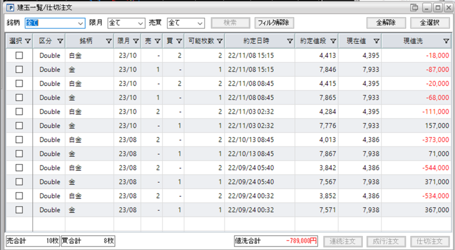Click the 現値洗 column header label
The width and height of the screenshot is (455, 250).
[x=413, y=41]
